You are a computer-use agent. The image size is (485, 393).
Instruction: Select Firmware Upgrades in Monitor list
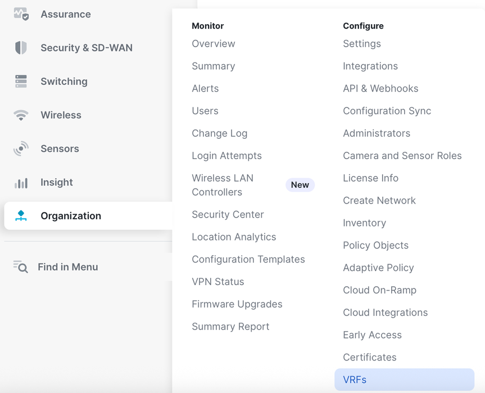tap(237, 304)
